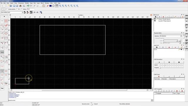Edit layer with pencil icon in Layer List toolbar

(182, 47)
